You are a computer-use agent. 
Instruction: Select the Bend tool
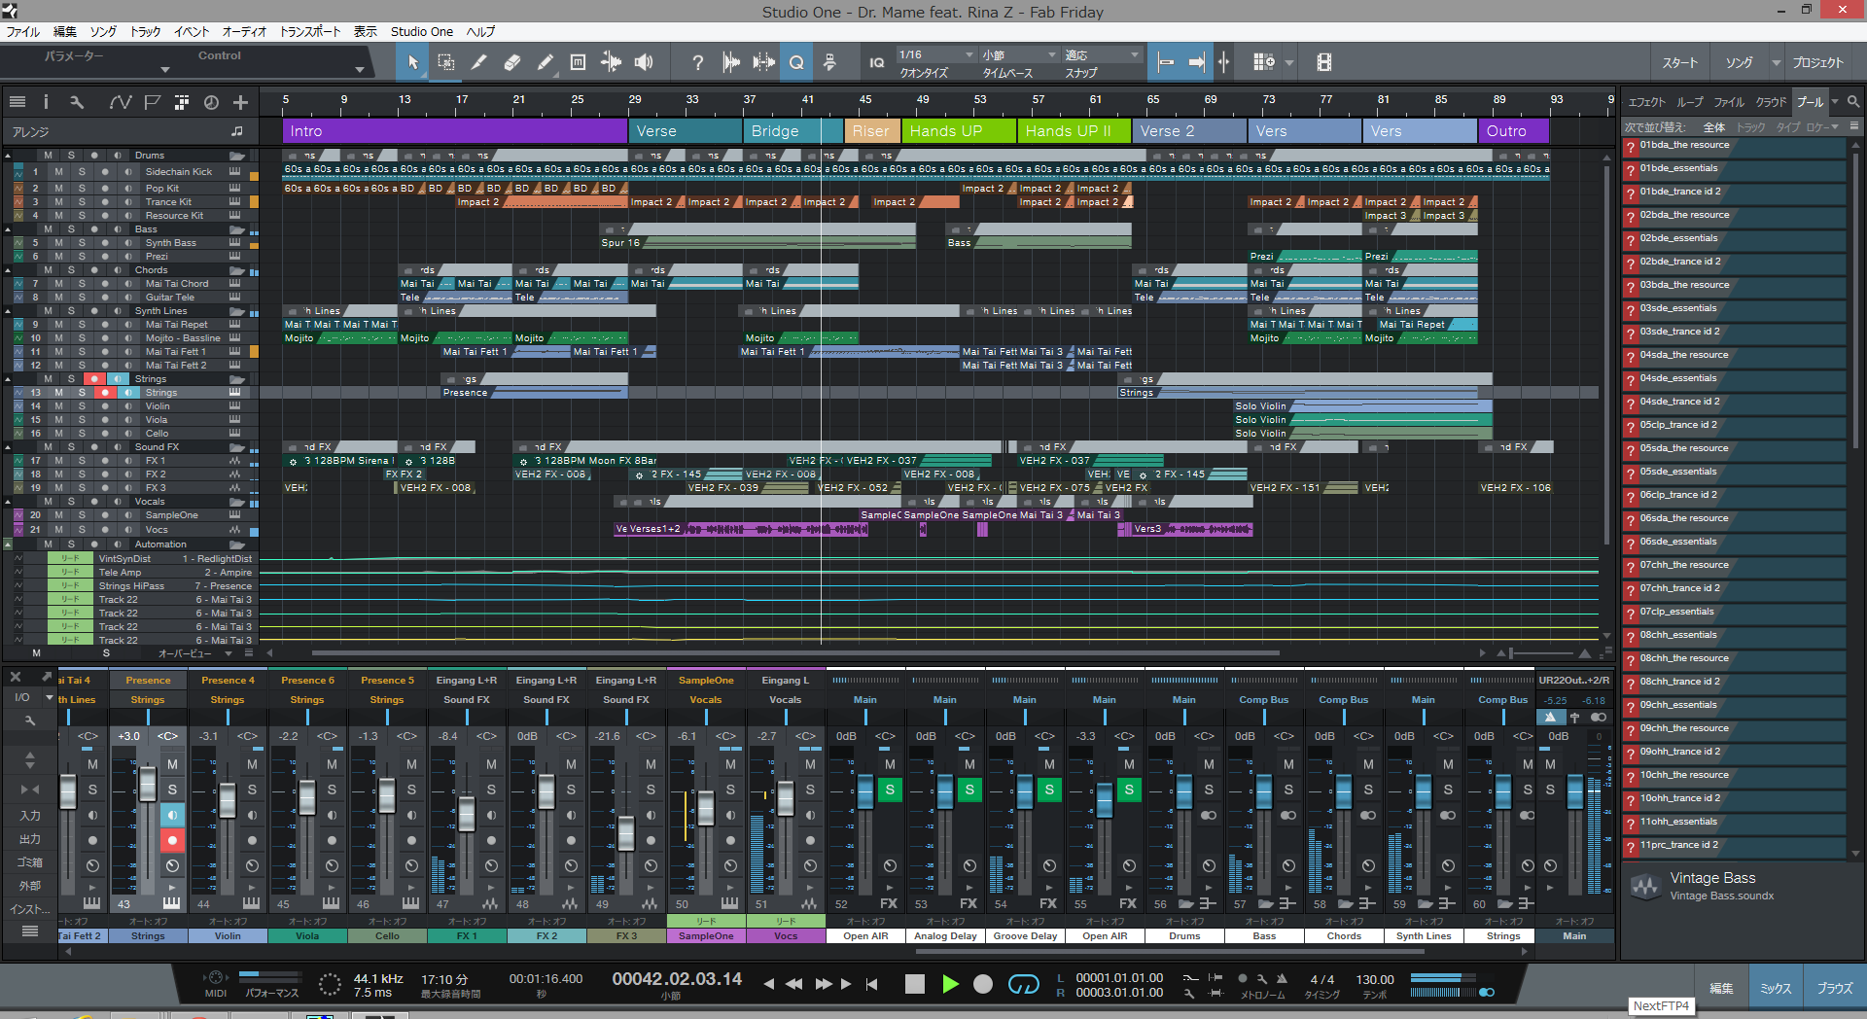coord(611,62)
